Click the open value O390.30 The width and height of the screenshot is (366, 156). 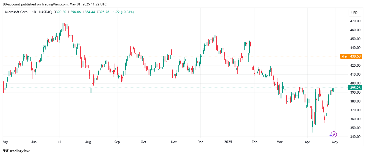[x=59, y=12]
